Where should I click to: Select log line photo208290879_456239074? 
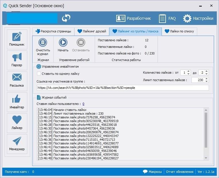click(x=78, y=132)
